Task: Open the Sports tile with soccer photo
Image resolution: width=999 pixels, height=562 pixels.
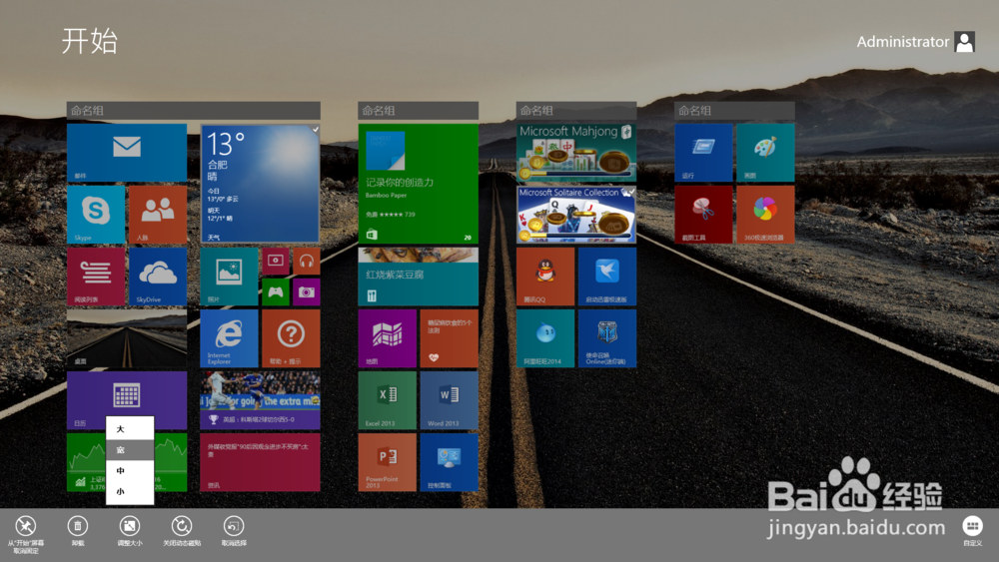Action: (260, 400)
